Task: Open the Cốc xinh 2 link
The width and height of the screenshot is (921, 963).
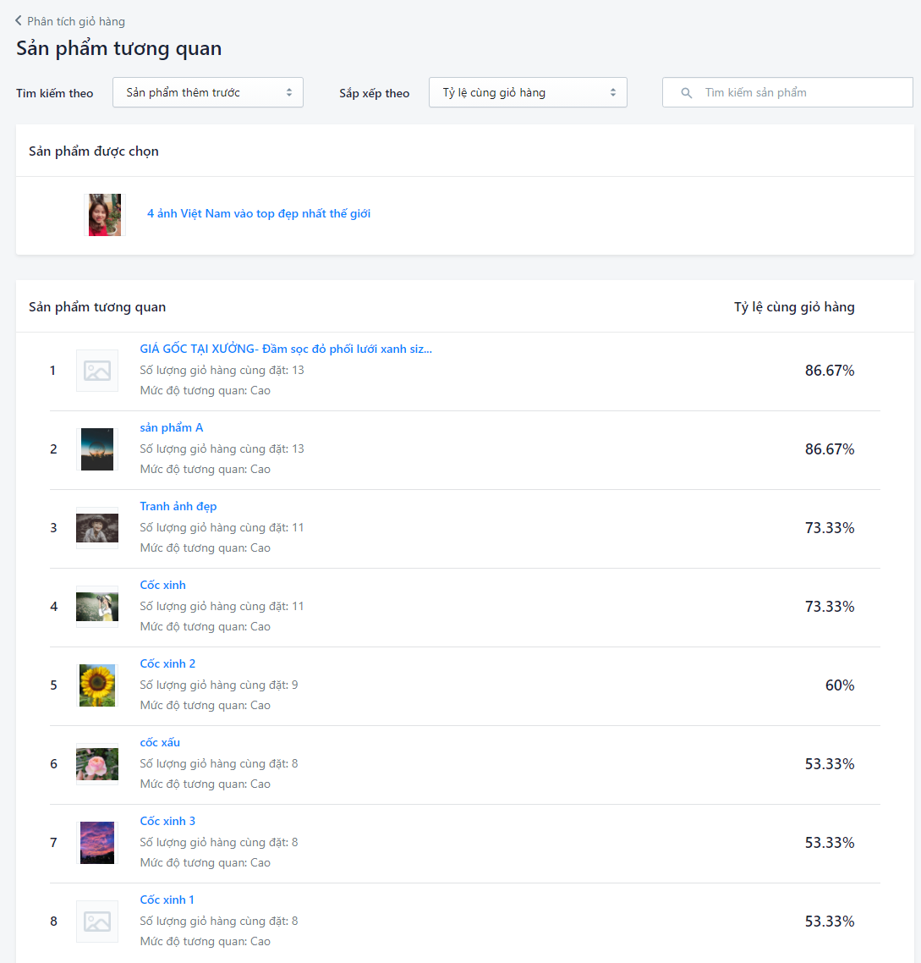Action: pyautogui.click(x=167, y=663)
